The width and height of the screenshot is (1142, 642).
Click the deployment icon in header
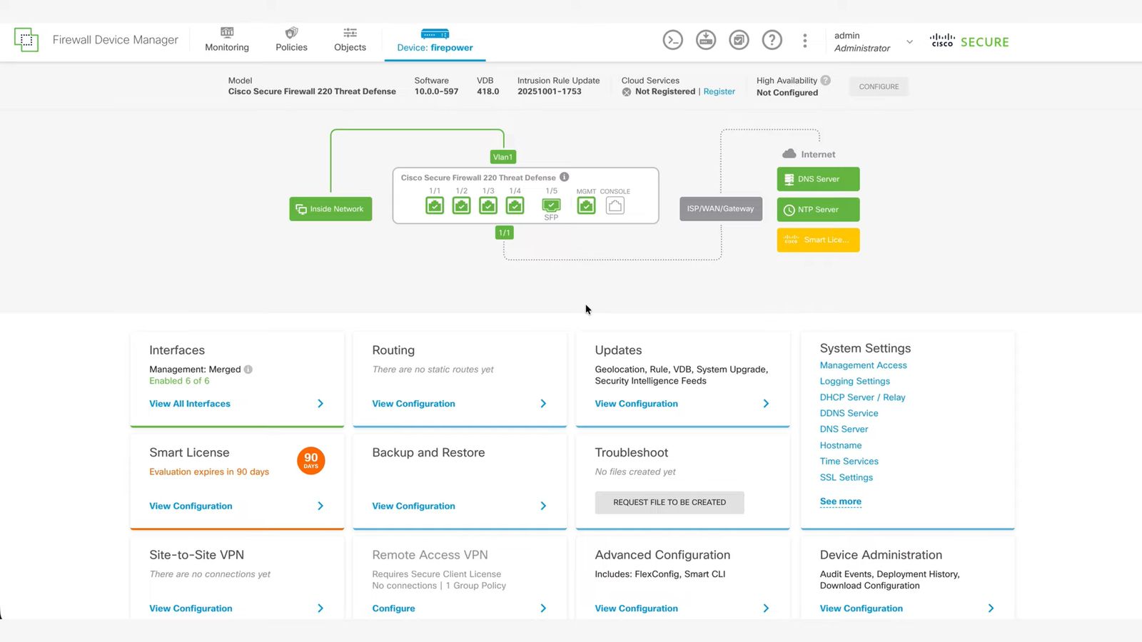coord(706,40)
